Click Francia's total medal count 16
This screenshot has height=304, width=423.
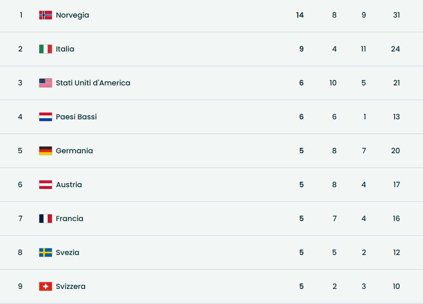click(x=396, y=219)
